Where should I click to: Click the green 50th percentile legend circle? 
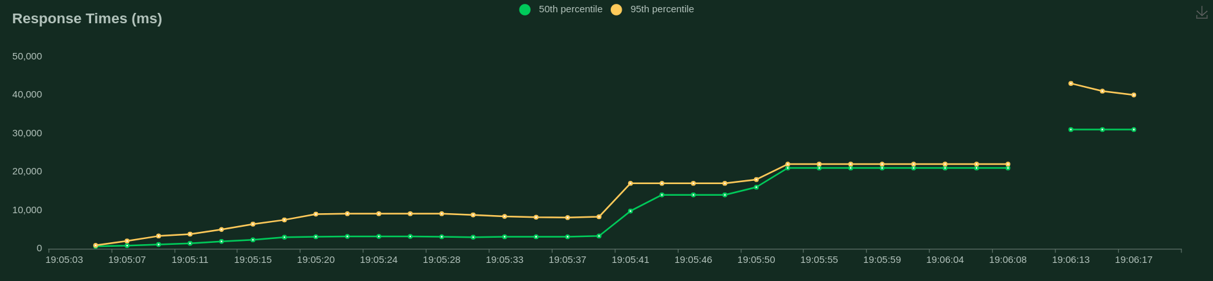tap(525, 10)
